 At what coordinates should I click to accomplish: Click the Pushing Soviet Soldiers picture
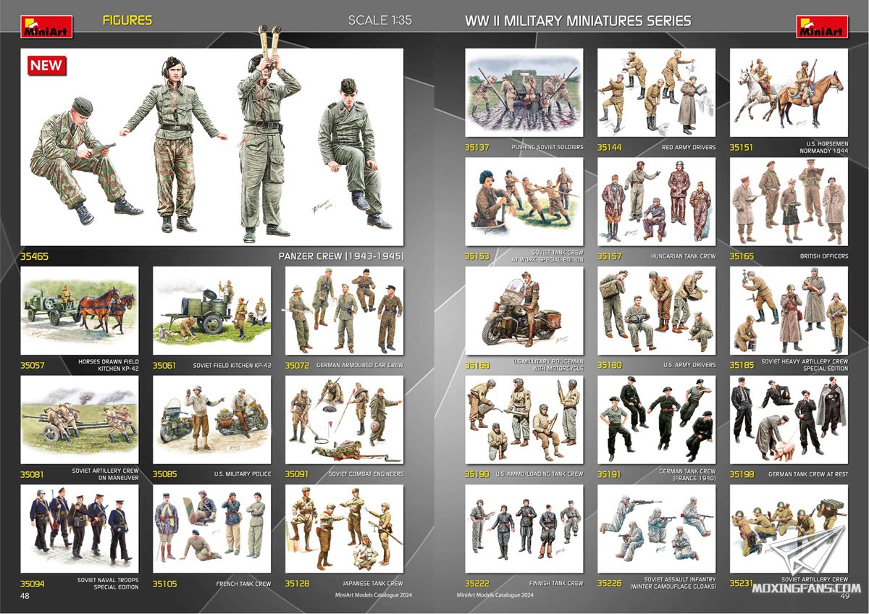pyautogui.click(x=524, y=93)
